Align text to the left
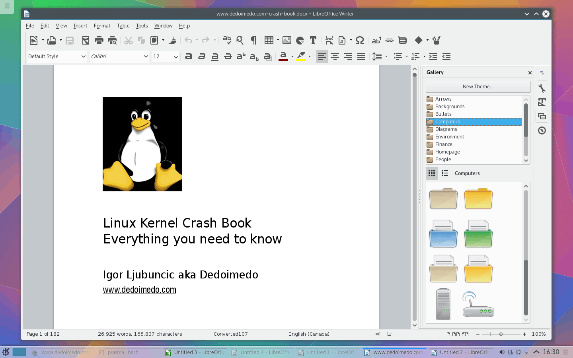Screen dimensions: 573x358 322,56
